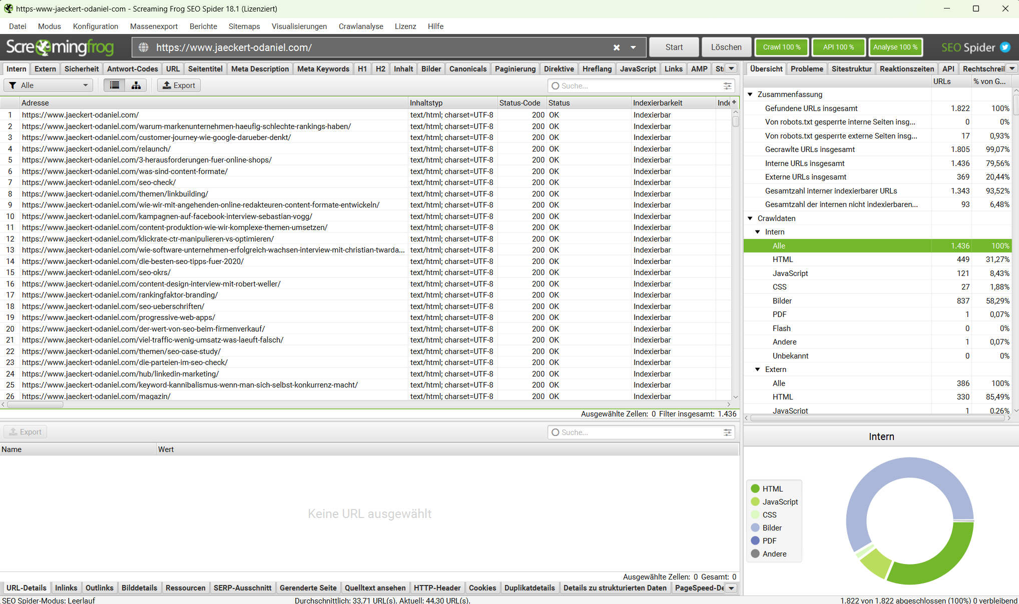Click the Name column header in lower panel
1019x604 pixels.
point(78,449)
